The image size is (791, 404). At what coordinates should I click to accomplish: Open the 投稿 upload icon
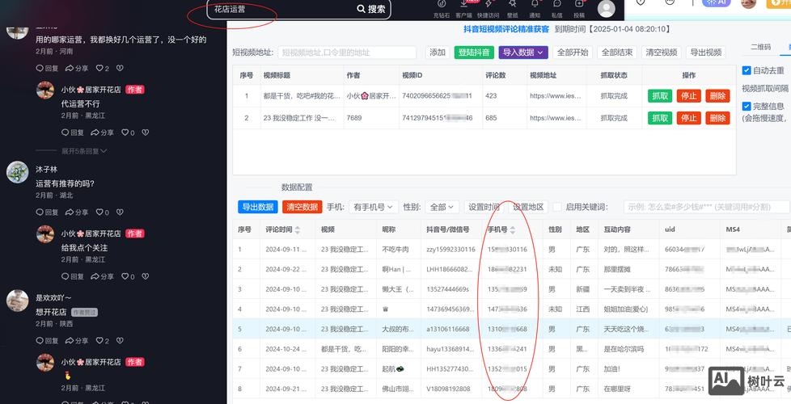point(579,9)
